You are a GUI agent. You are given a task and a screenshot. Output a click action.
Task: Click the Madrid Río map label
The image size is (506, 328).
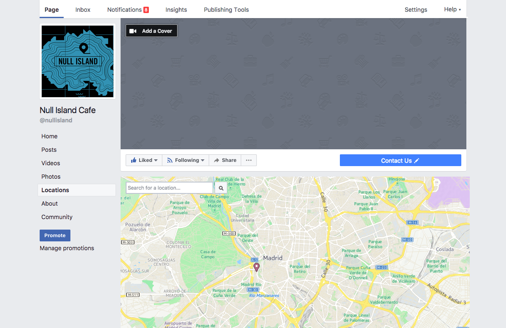click(251, 285)
